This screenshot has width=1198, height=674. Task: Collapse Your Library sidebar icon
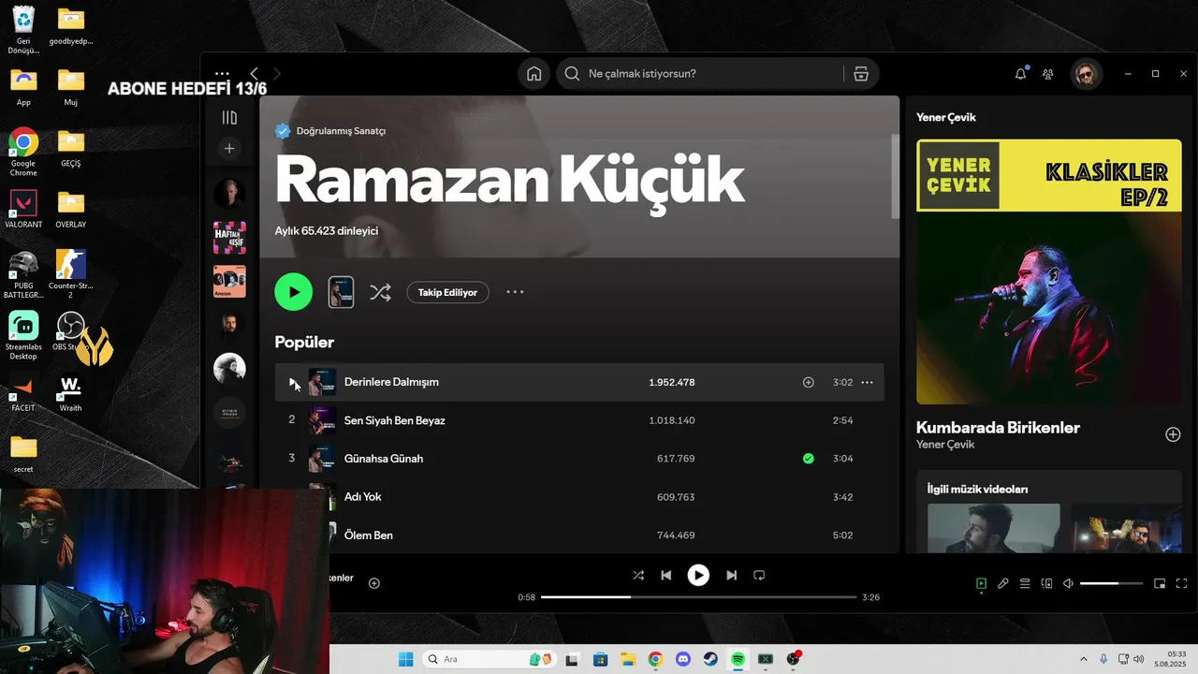point(229,117)
